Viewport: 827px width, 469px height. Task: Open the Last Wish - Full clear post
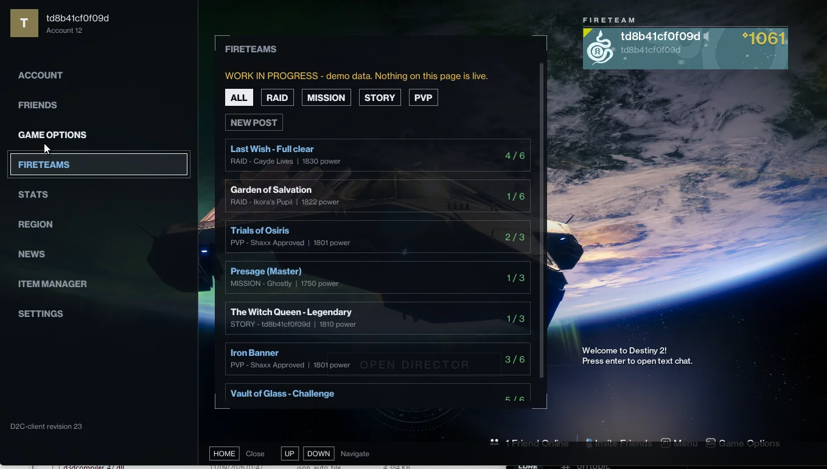pyautogui.click(x=377, y=155)
